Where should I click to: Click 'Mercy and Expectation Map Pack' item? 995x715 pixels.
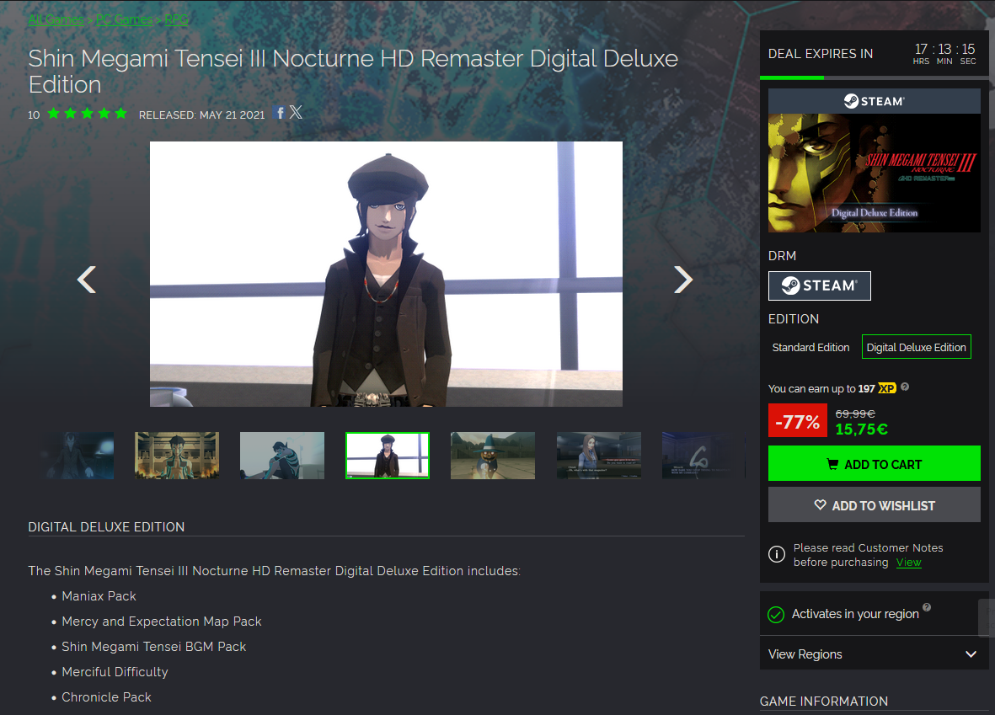click(x=161, y=622)
